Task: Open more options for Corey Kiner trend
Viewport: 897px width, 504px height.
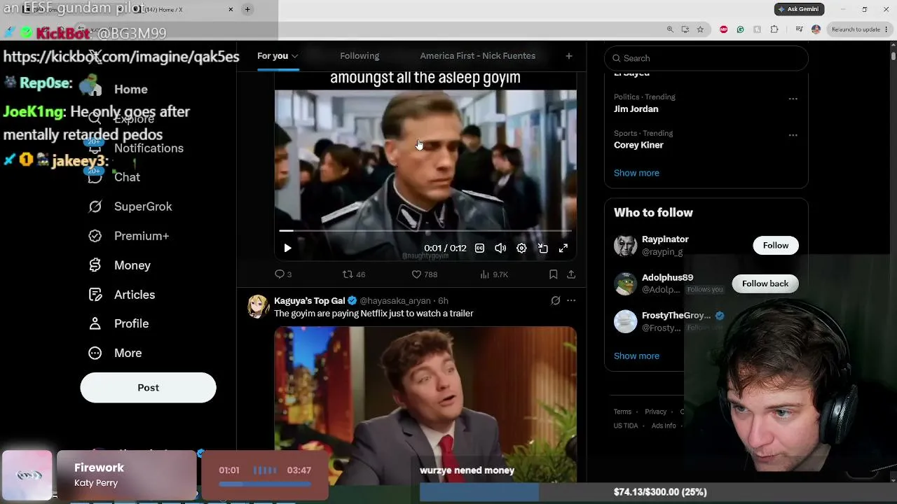Action: pyautogui.click(x=793, y=135)
